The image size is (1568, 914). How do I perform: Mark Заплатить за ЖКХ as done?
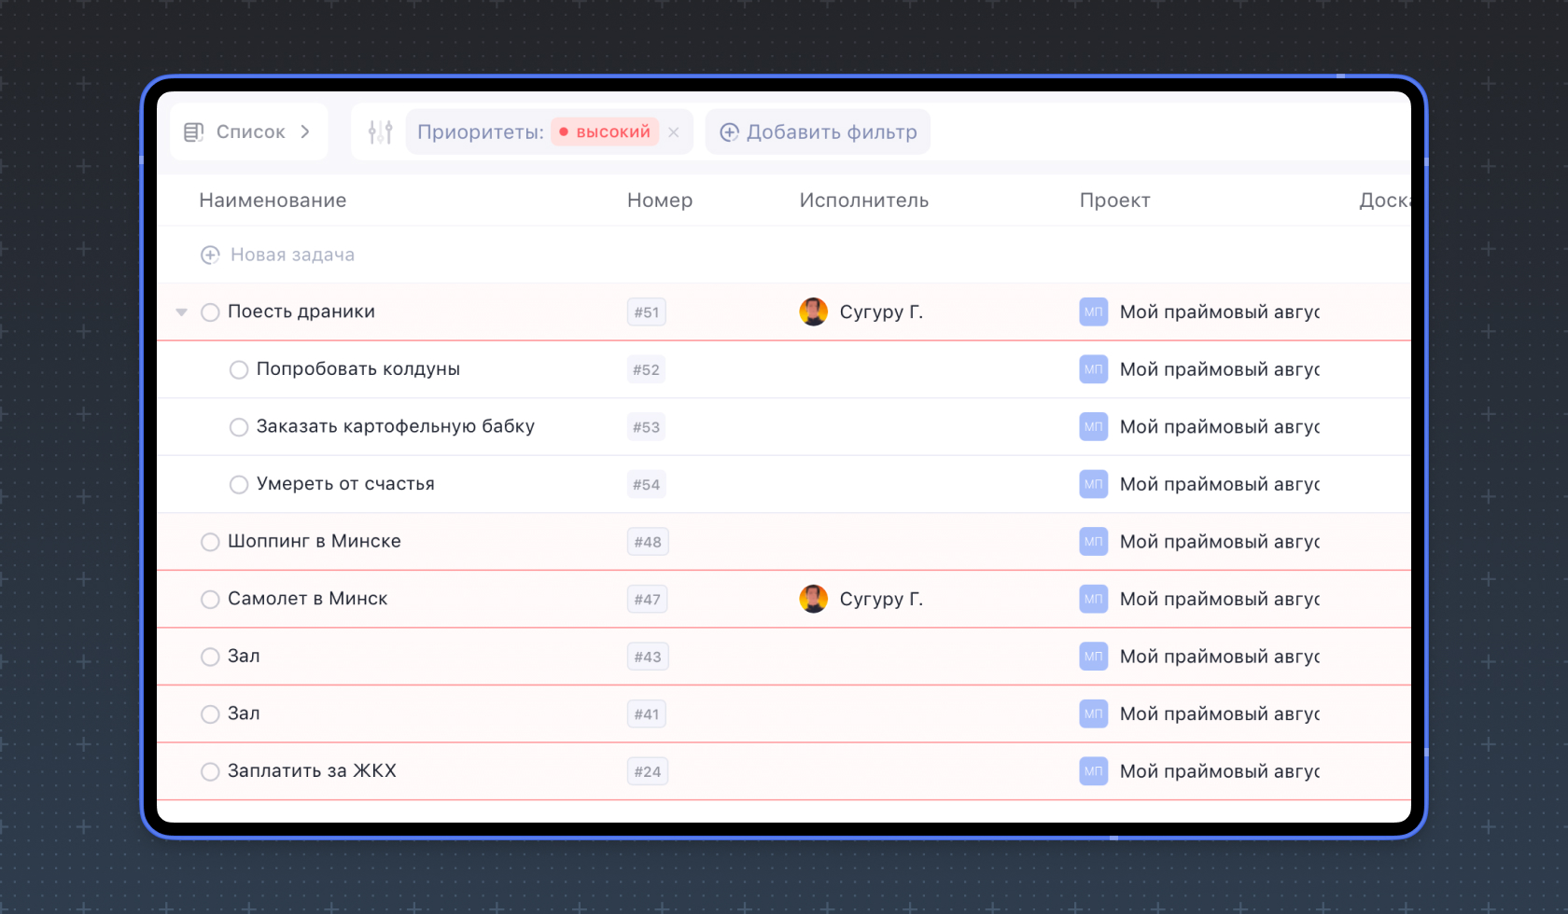pyautogui.click(x=210, y=771)
